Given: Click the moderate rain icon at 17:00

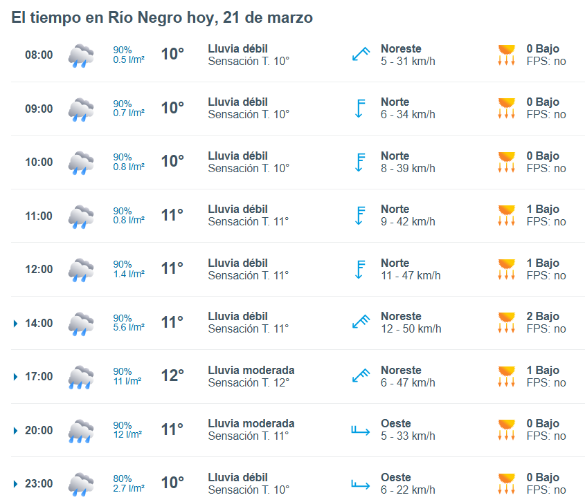Looking at the screenshot, I should click(81, 377).
